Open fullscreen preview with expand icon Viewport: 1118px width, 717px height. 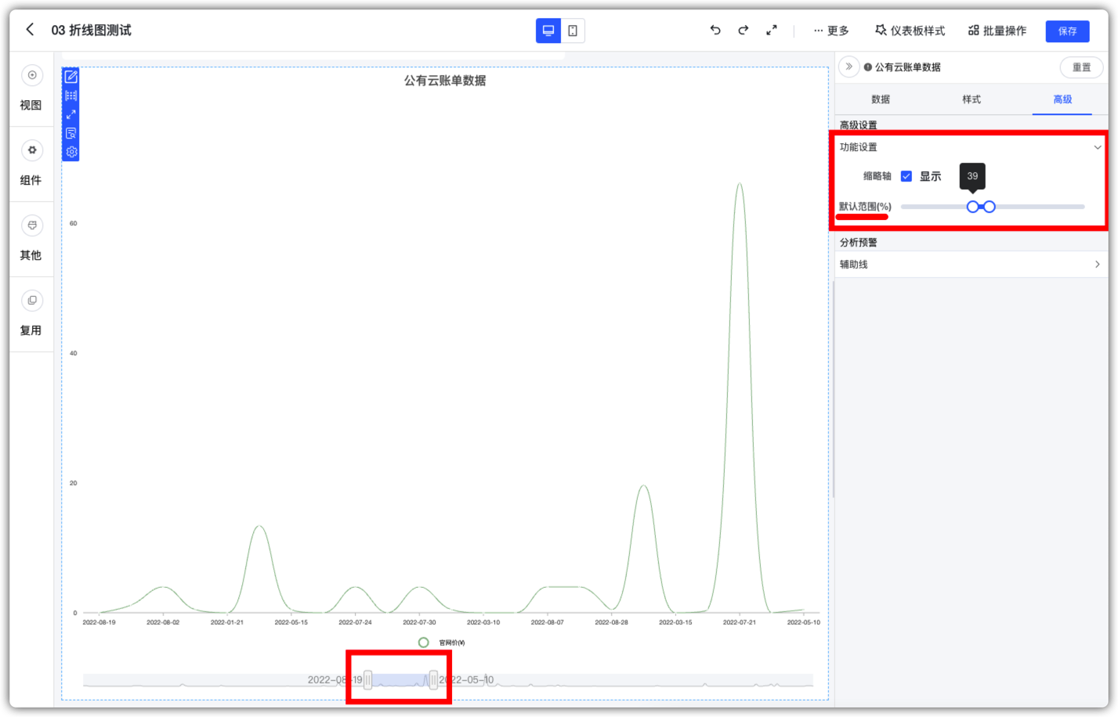pos(772,30)
